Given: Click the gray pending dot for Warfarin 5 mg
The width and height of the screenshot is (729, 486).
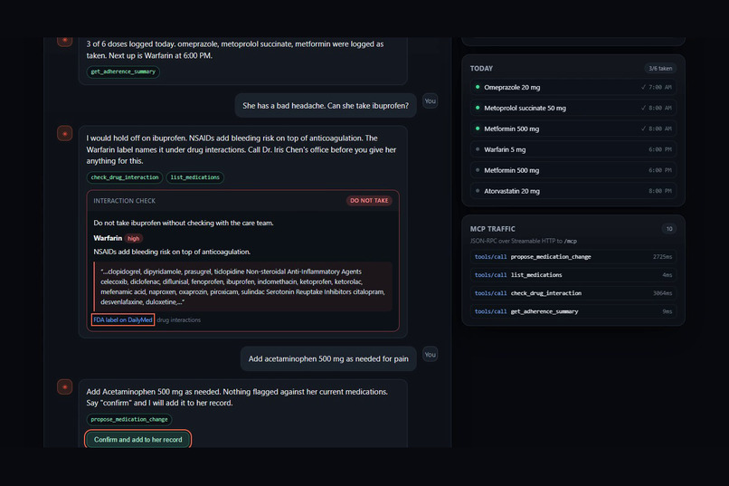Looking at the screenshot, I should (x=478, y=149).
